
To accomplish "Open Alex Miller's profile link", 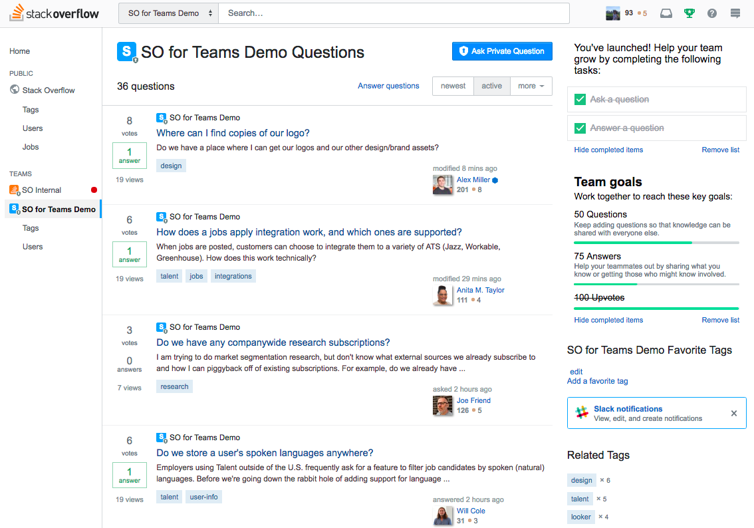I will click(x=473, y=180).
